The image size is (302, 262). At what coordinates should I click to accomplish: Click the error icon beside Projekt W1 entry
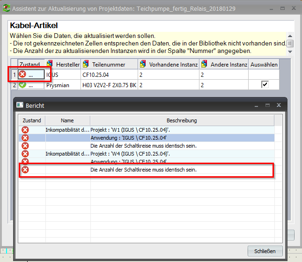[25, 129]
